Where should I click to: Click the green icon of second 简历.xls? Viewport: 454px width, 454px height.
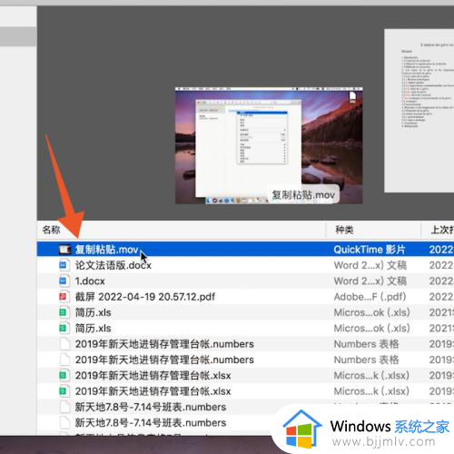coord(63,328)
